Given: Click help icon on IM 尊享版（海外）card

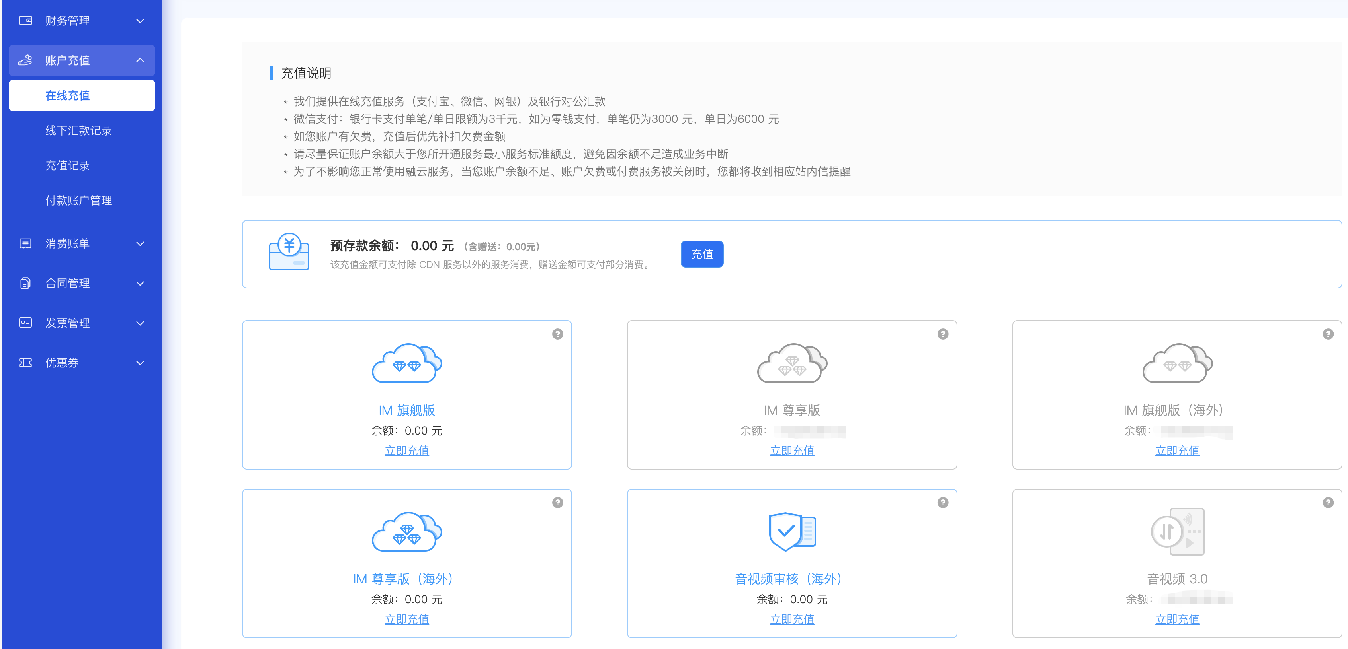Looking at the screenshot, I should point(557,503).
